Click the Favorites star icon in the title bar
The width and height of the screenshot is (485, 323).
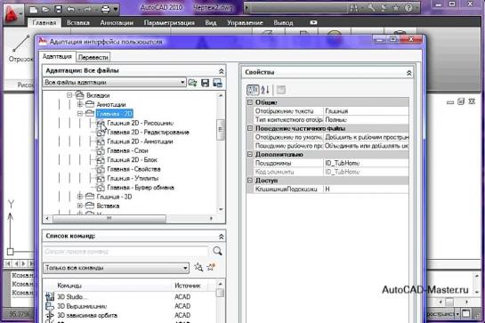(396, 8)
